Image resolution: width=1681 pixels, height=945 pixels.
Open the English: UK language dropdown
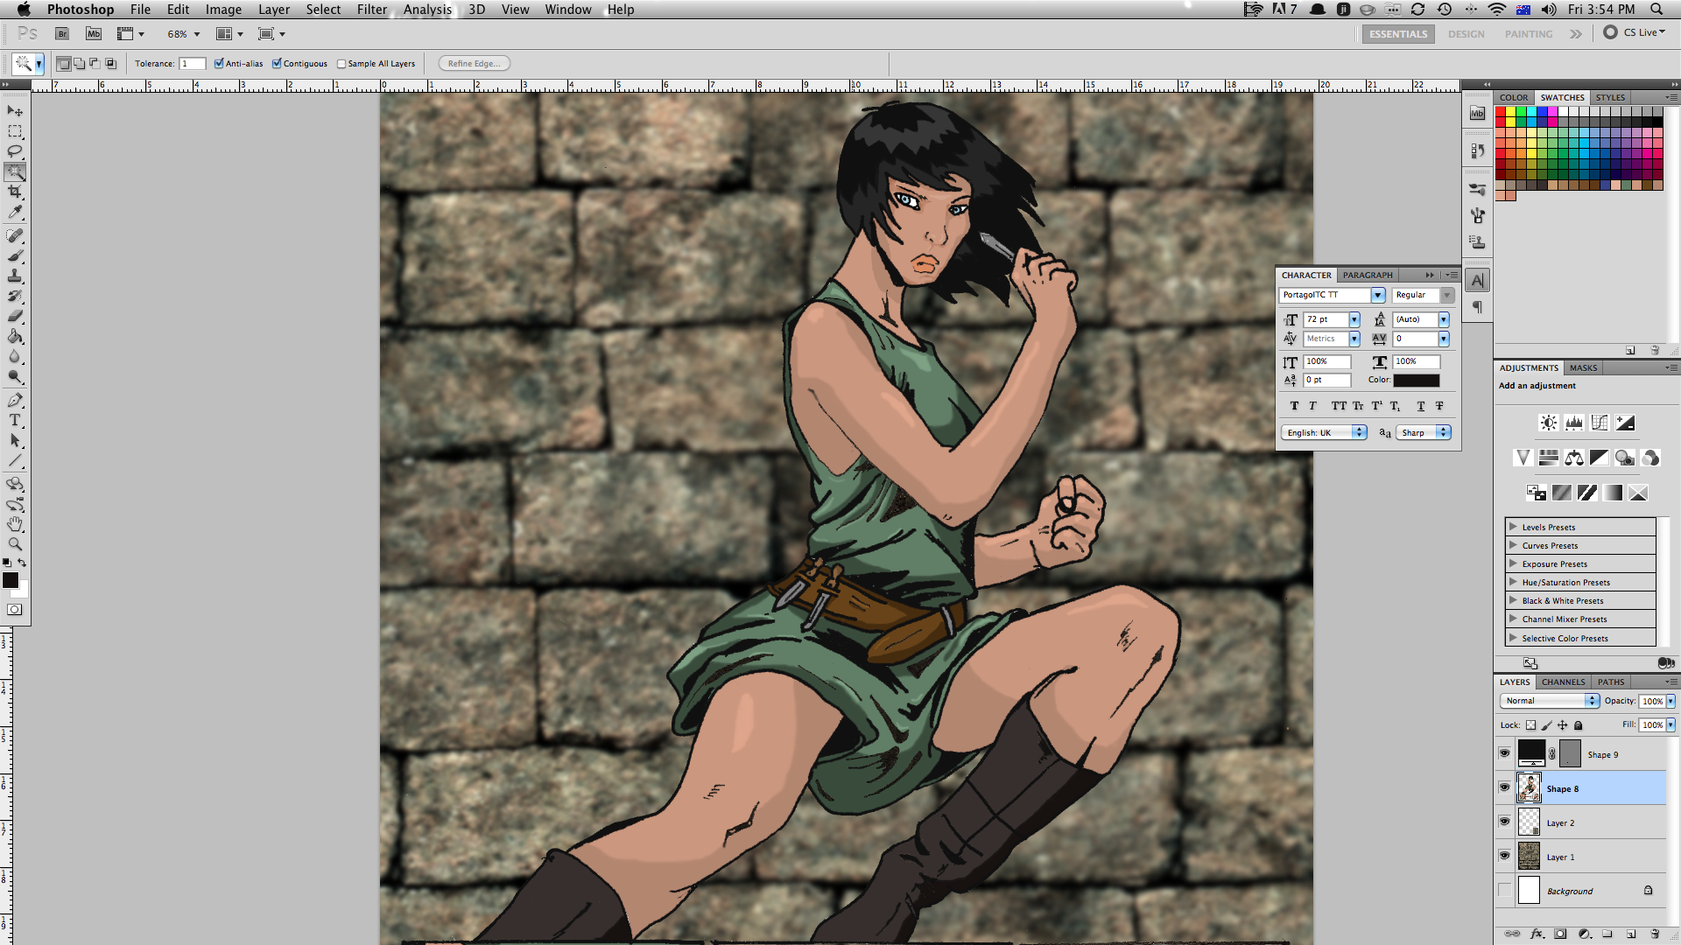pyautogui.click(x=1324, y=433)
